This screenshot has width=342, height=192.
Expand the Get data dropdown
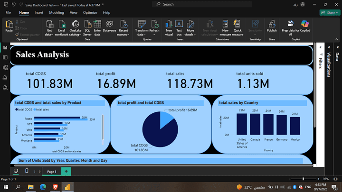(49, 34)
